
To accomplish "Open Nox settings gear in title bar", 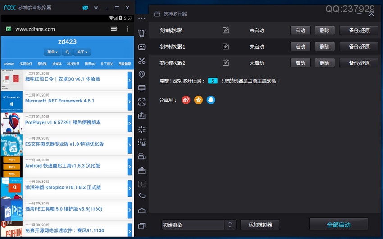I will pyautogui.click(x=96, y=8).
